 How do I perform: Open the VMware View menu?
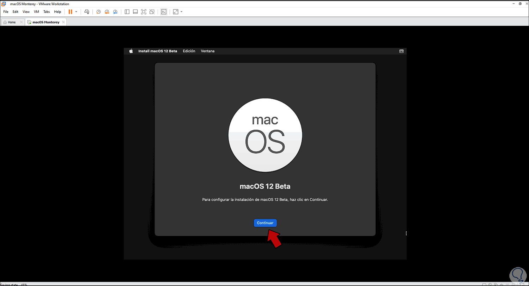point(26,12)
